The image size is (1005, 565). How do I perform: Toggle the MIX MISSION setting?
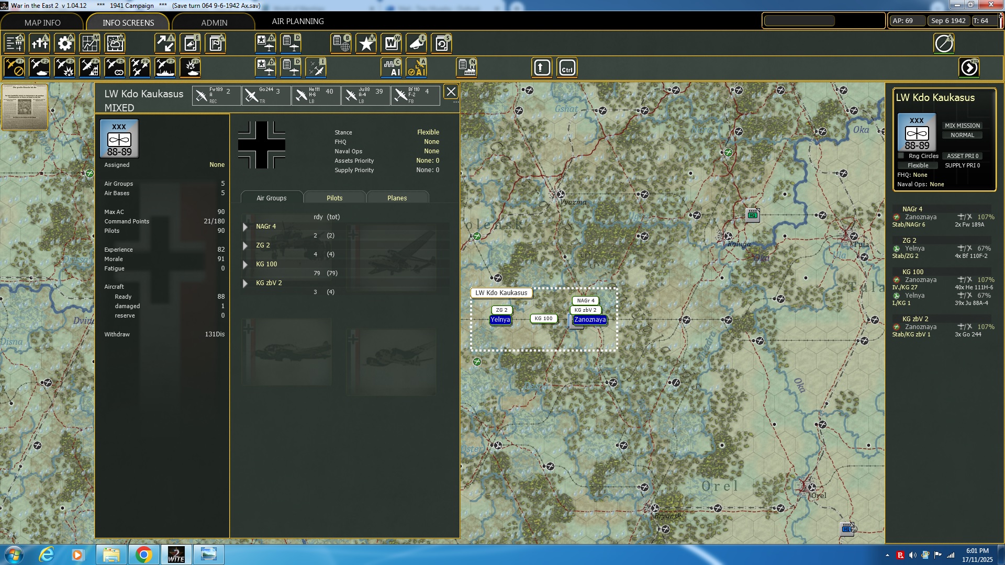click(x=962, y=126)
